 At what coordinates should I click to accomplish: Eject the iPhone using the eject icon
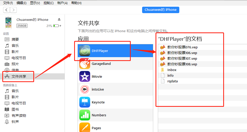tap(59, 20)
